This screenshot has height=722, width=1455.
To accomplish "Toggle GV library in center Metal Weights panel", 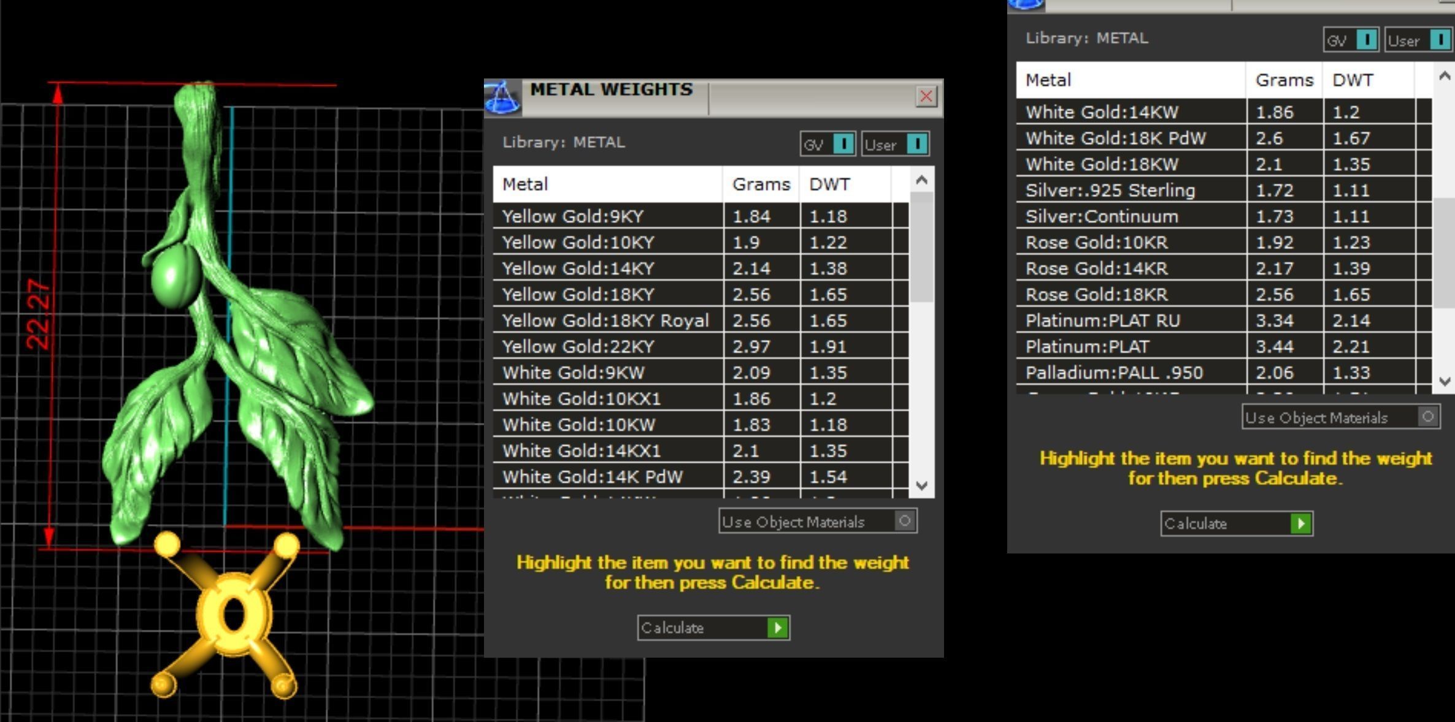I will (x=843, y=144).
